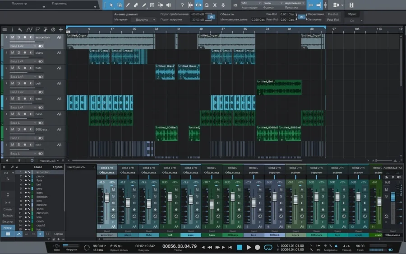406x254 pixels.
Task: Click the add track plus icon
Action: point(61,29)
